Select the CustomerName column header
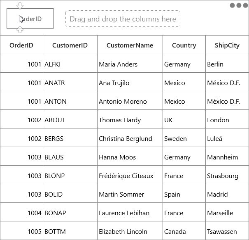Screen dimensions: 249x240 [x=130, y=45]
